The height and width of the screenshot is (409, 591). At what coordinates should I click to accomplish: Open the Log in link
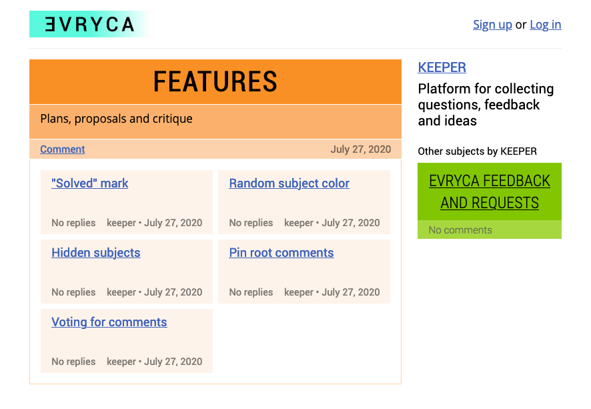[x=546, y=25]
